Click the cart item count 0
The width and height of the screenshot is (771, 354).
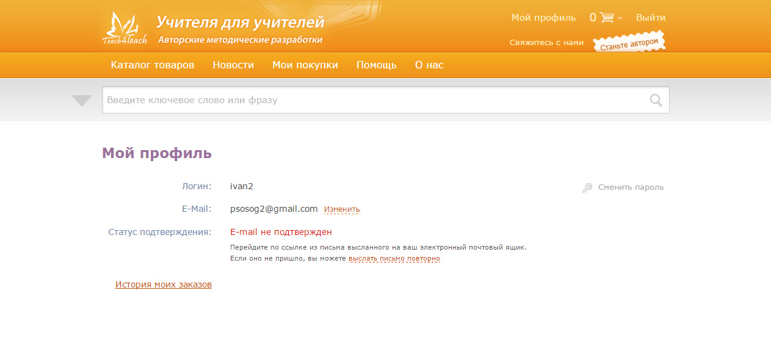point(593,18)
